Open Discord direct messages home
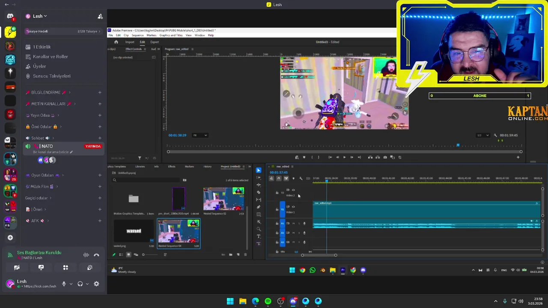Screen dimensions: 548x308 coord(10,16)
